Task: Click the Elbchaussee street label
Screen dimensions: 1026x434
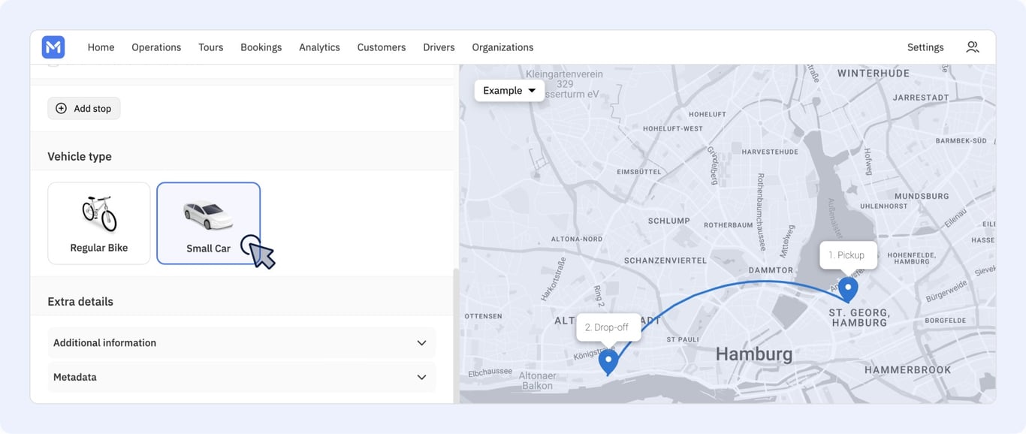Action: [490, 373]
